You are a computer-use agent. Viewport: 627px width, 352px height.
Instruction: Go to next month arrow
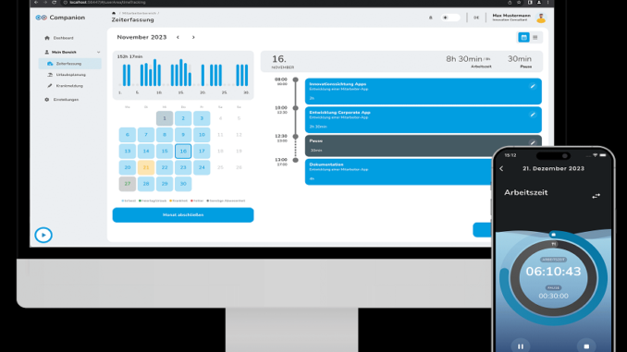193,37
